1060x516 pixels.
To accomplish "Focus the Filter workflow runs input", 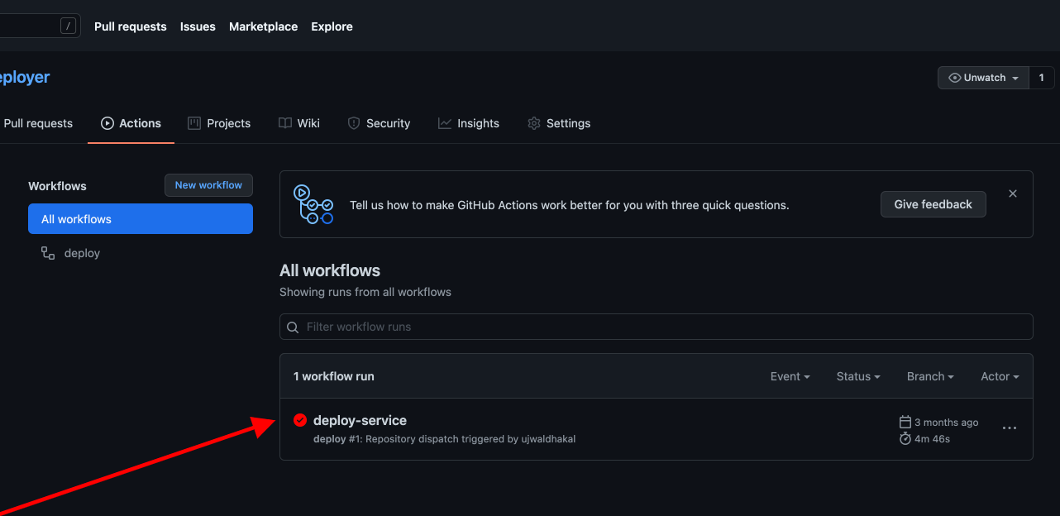I will click(x=657, y=327).
